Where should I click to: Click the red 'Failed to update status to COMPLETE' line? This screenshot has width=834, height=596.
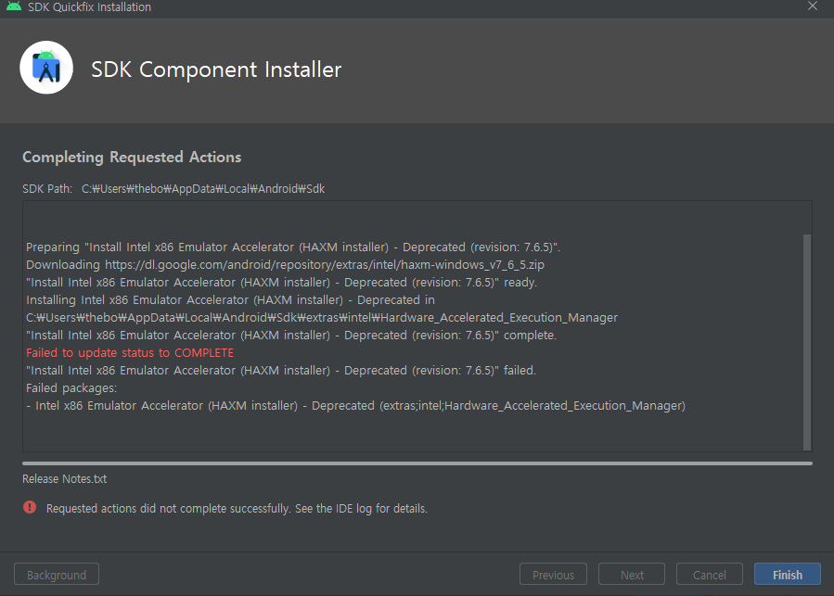(x=130, y=353)
